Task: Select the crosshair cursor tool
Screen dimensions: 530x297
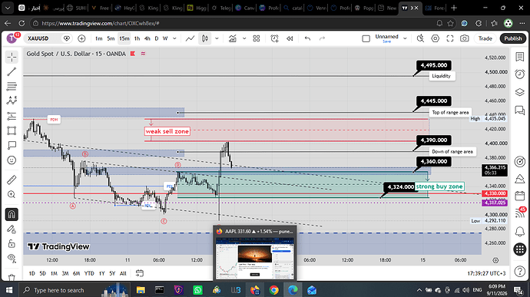Action: tap(12, 57)
